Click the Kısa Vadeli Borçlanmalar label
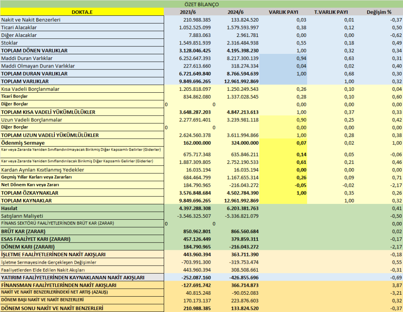 coord(82,89)
